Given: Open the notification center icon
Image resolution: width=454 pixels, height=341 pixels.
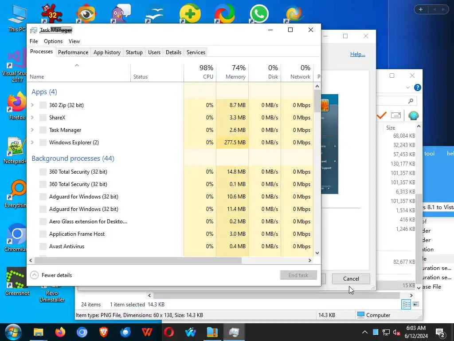Looking at the screenshot, I should pos(440,333).
